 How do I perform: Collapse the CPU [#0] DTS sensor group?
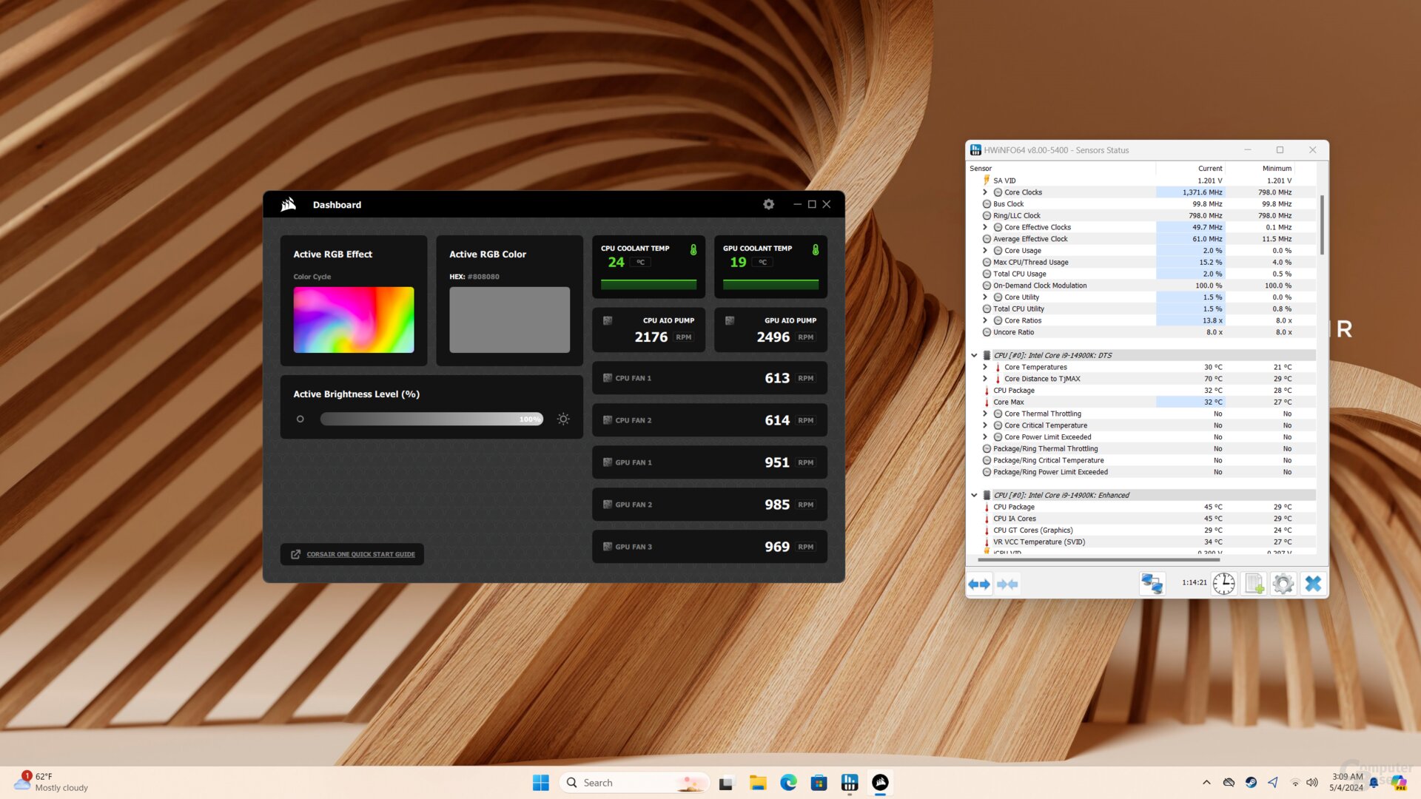click(974, 356)
